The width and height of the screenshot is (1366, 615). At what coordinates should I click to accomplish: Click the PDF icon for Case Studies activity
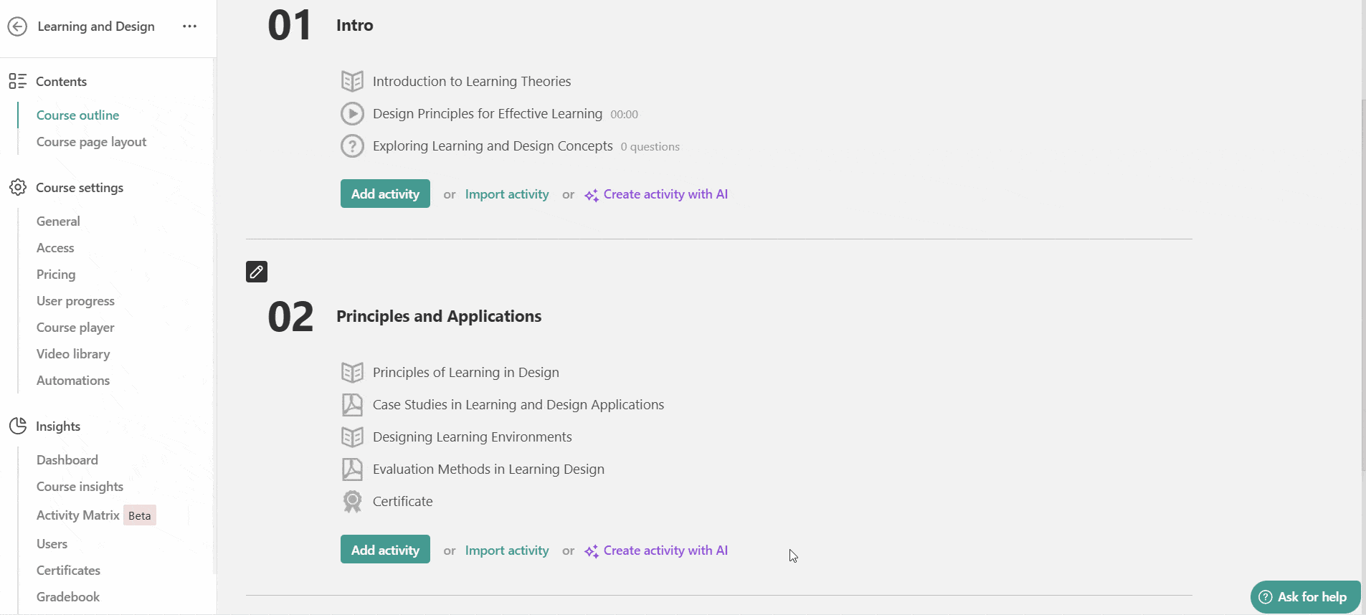[352, 405]
